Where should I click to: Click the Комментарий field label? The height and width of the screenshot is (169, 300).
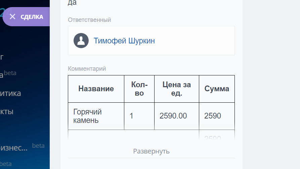point(87,69)
